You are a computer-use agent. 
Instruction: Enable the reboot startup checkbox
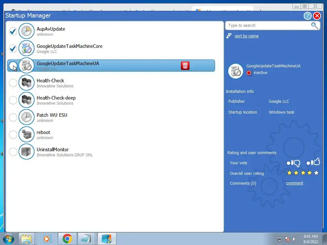tap(13, 135)
